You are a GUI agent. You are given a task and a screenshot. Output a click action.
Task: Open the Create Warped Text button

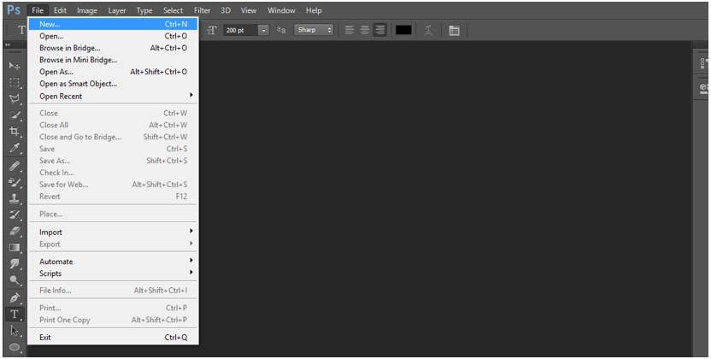tap(428, 30)
